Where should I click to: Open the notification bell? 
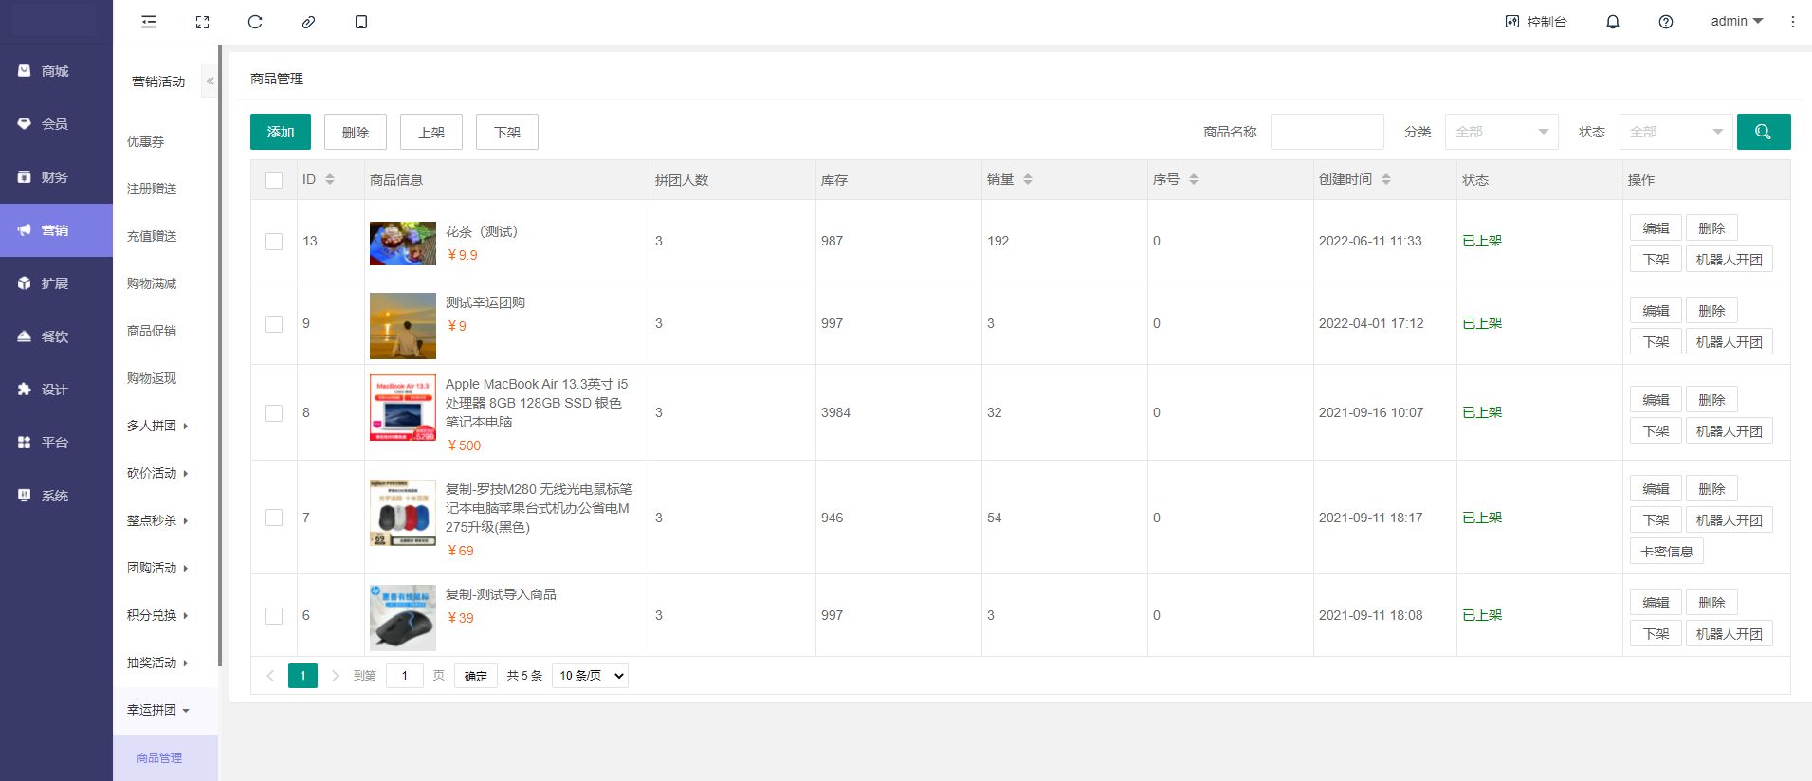(x=1612, y=22)
